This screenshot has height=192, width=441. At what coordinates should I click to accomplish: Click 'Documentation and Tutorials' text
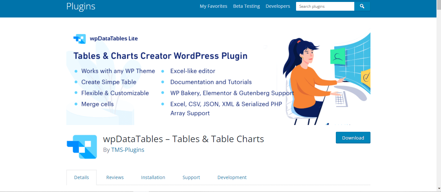pos(211,82)
